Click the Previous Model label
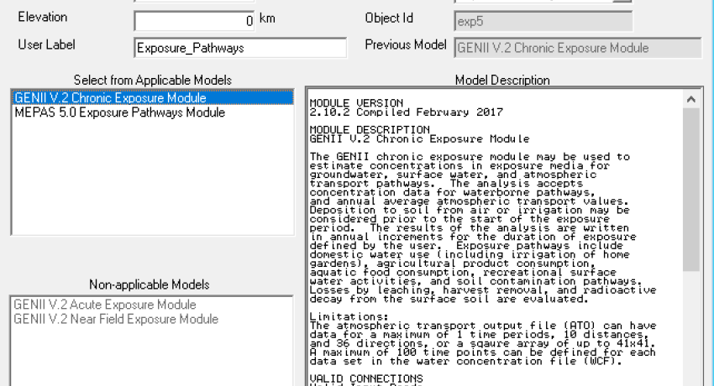 (406, 44)
